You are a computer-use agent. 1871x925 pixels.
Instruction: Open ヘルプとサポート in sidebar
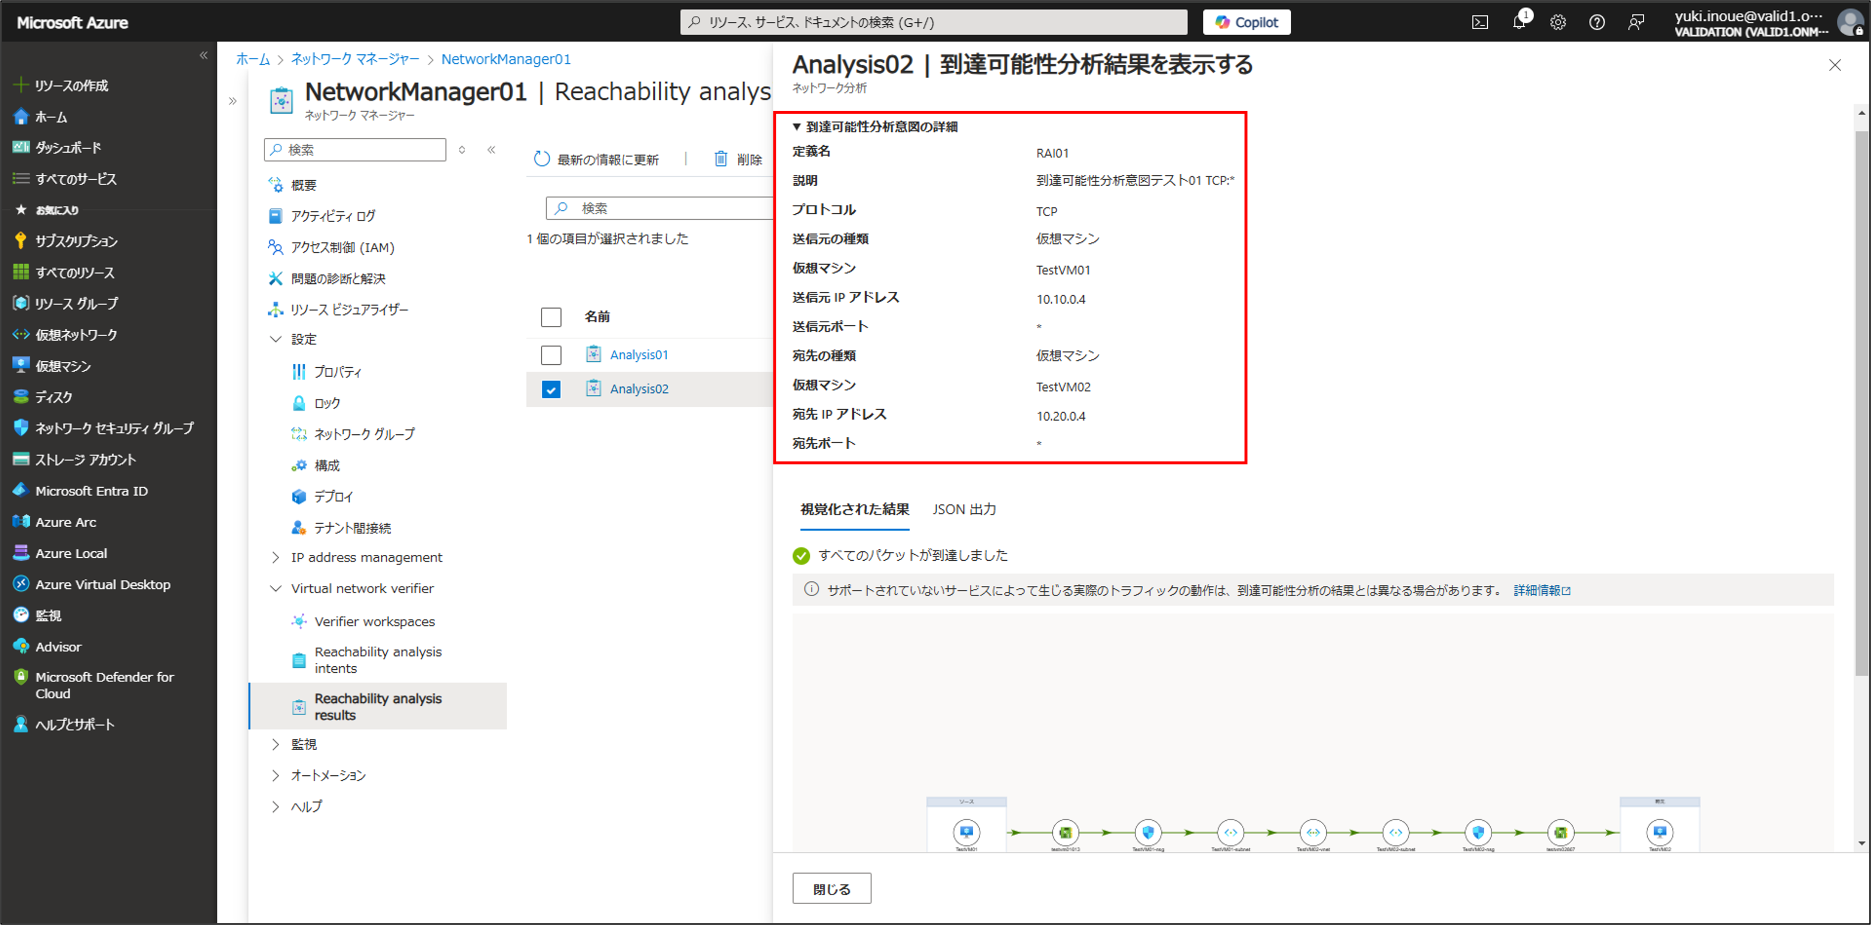coord(75,724)
